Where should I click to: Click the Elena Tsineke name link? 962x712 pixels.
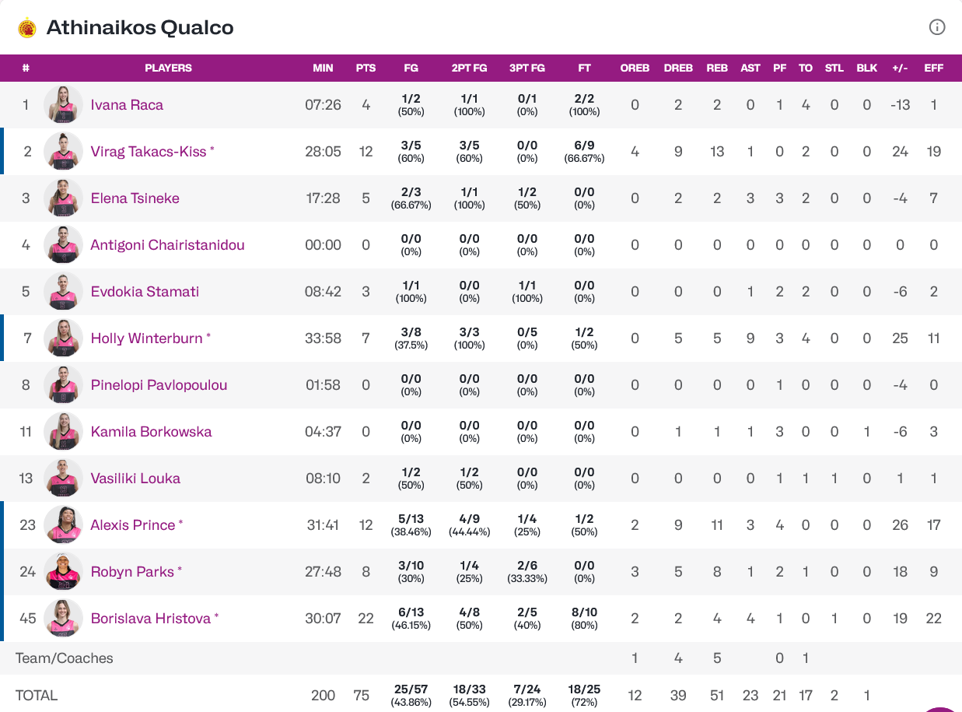coord(135,198)
